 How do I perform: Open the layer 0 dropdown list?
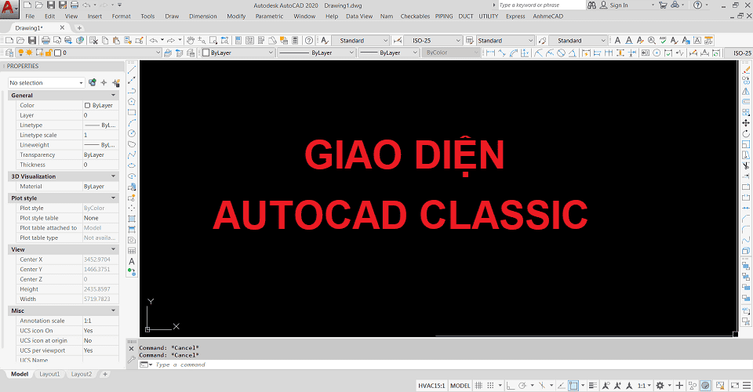point(89,53)
